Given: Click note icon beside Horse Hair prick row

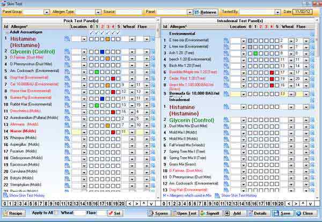Looking at the screenshot, I should point(67,92).
